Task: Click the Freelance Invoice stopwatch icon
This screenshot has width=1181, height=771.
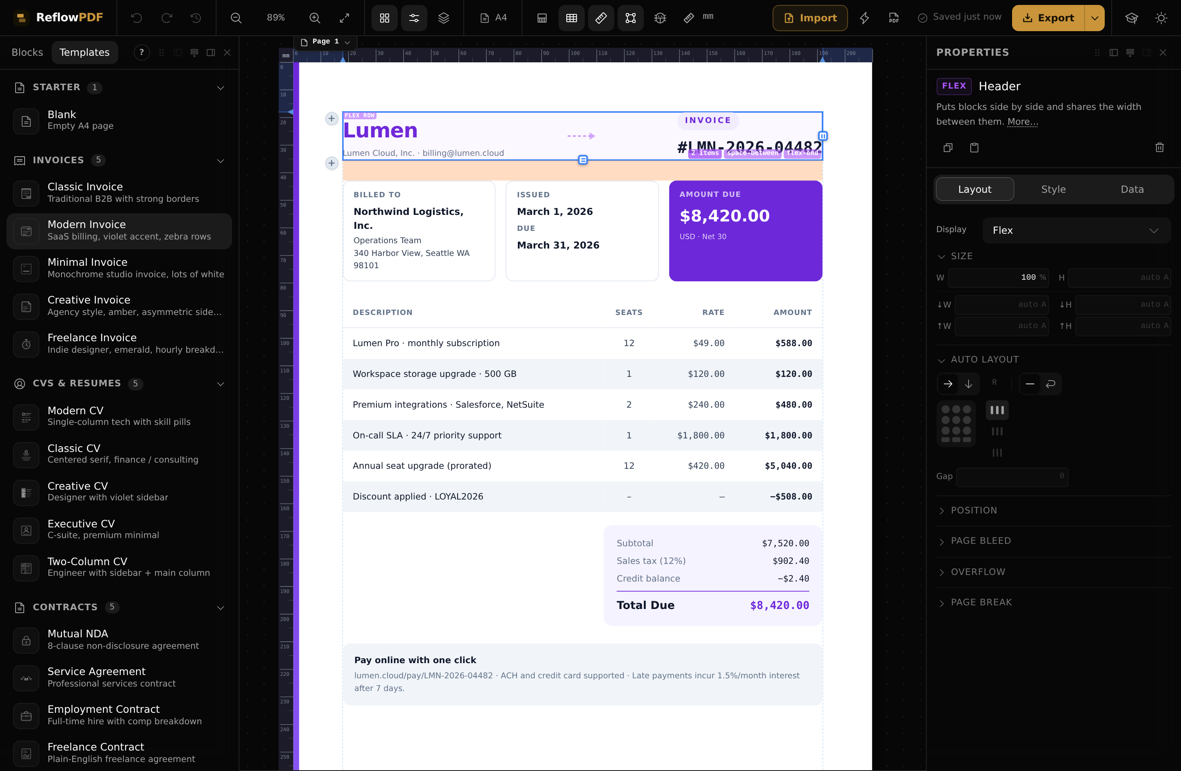Action: 26,344
